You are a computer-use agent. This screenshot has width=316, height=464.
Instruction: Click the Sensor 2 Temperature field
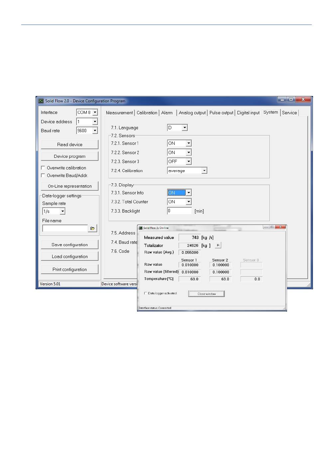(x=221, y=279)
